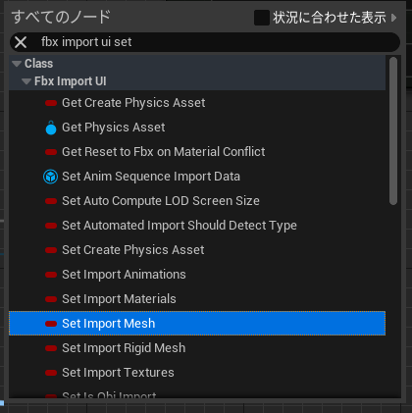
Task: Choose Set Import Rigid Mesh entry
Action: click(x=197, y=348)
